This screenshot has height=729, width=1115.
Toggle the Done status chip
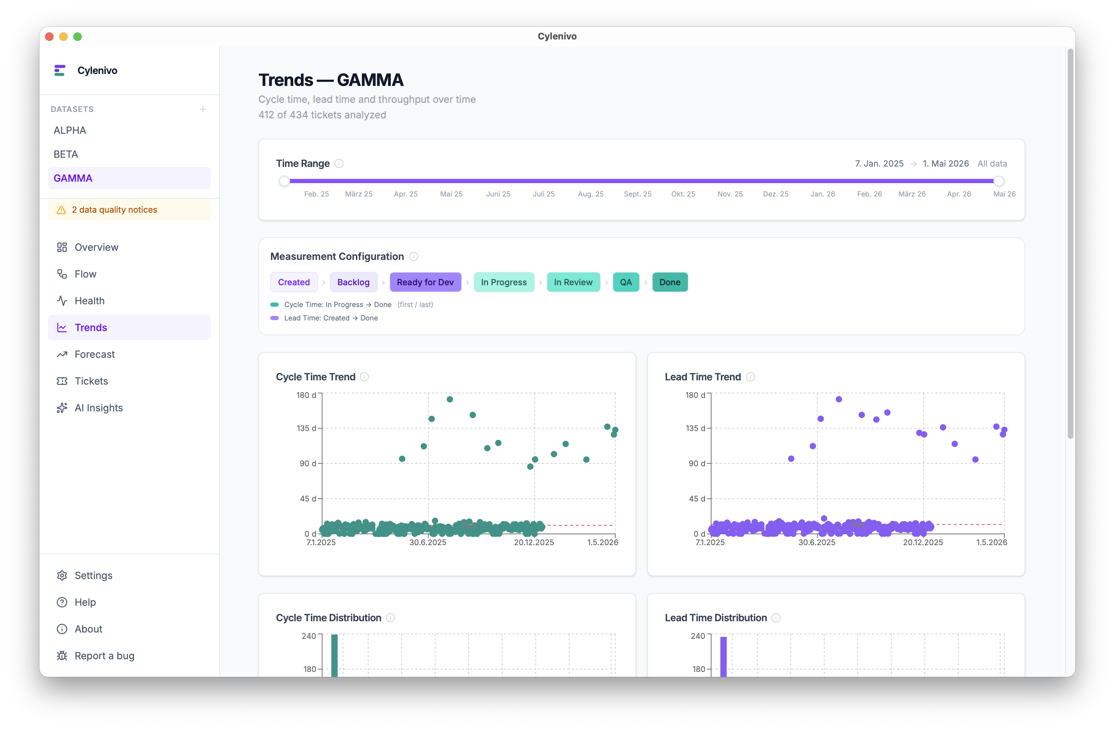pos(670,282)
